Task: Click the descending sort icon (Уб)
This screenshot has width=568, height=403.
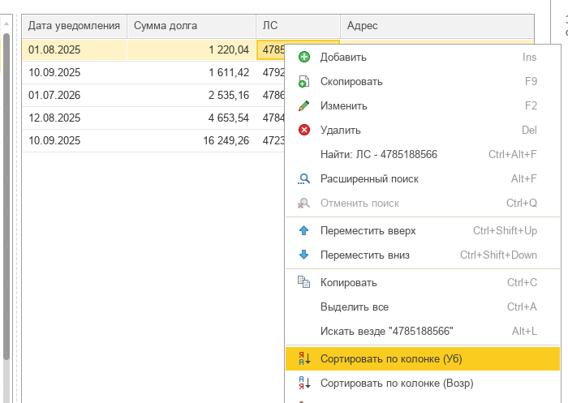Action: click(x=304, y=358)
